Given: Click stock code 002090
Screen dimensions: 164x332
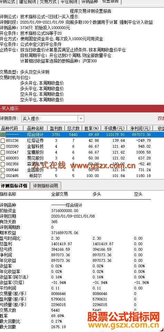Looking at the screenshot, I should click(x=12, y=147).
